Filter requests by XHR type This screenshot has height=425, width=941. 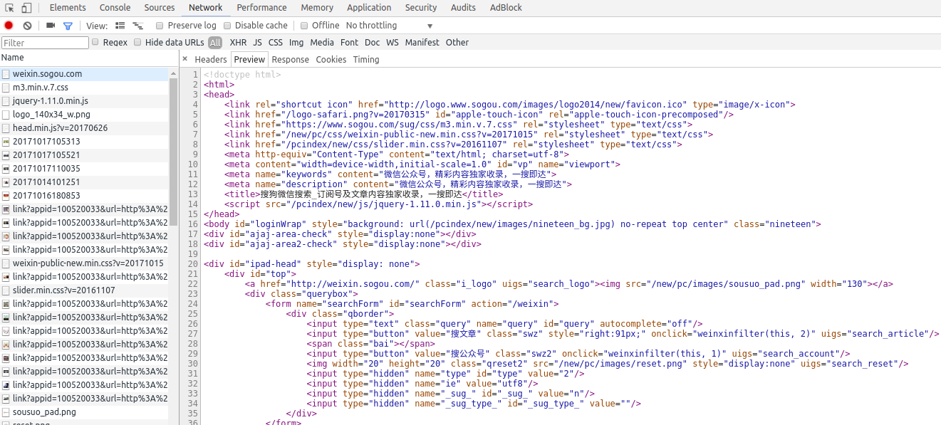point(238,43)
